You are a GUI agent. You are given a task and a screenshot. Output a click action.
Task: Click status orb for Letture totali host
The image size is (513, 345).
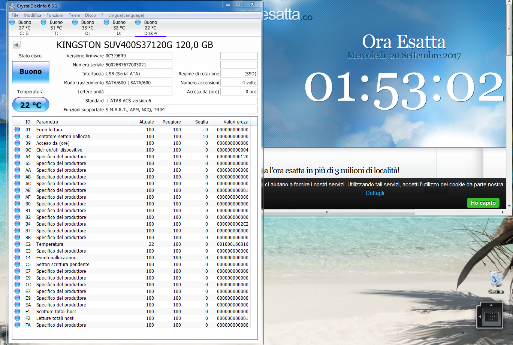17,318
